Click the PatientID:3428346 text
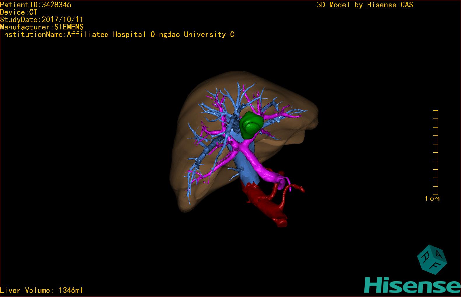The image size is (461, 297). (x=36, y=5)
